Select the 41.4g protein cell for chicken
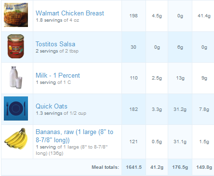The width and height of the screenshot is (214, 176). [204, 16]
